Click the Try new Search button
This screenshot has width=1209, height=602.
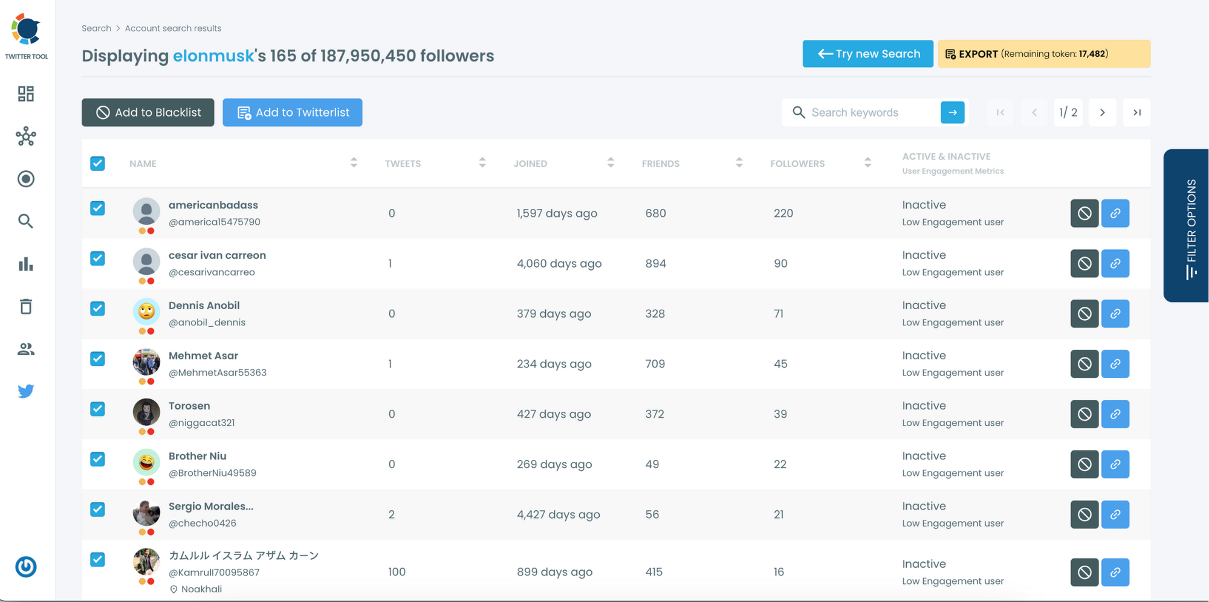pyautogui.click(x=867, y=54)
